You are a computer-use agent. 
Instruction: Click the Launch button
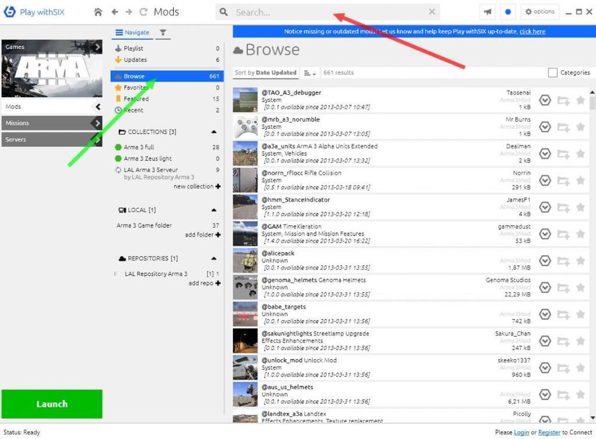[52, 404]
